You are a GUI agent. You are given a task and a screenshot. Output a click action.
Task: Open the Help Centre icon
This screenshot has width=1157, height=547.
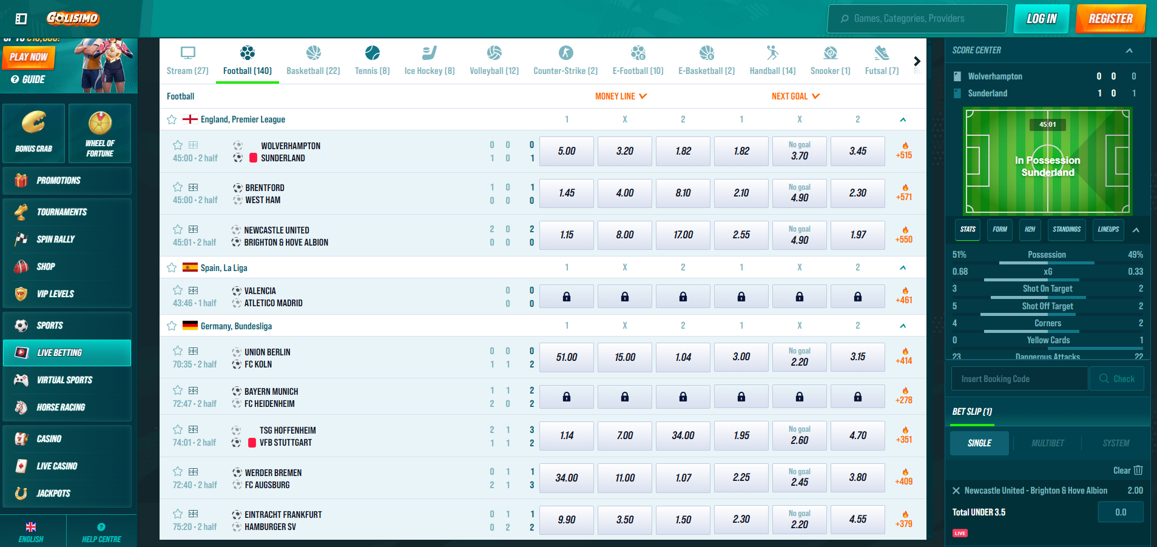pos(101,527)
